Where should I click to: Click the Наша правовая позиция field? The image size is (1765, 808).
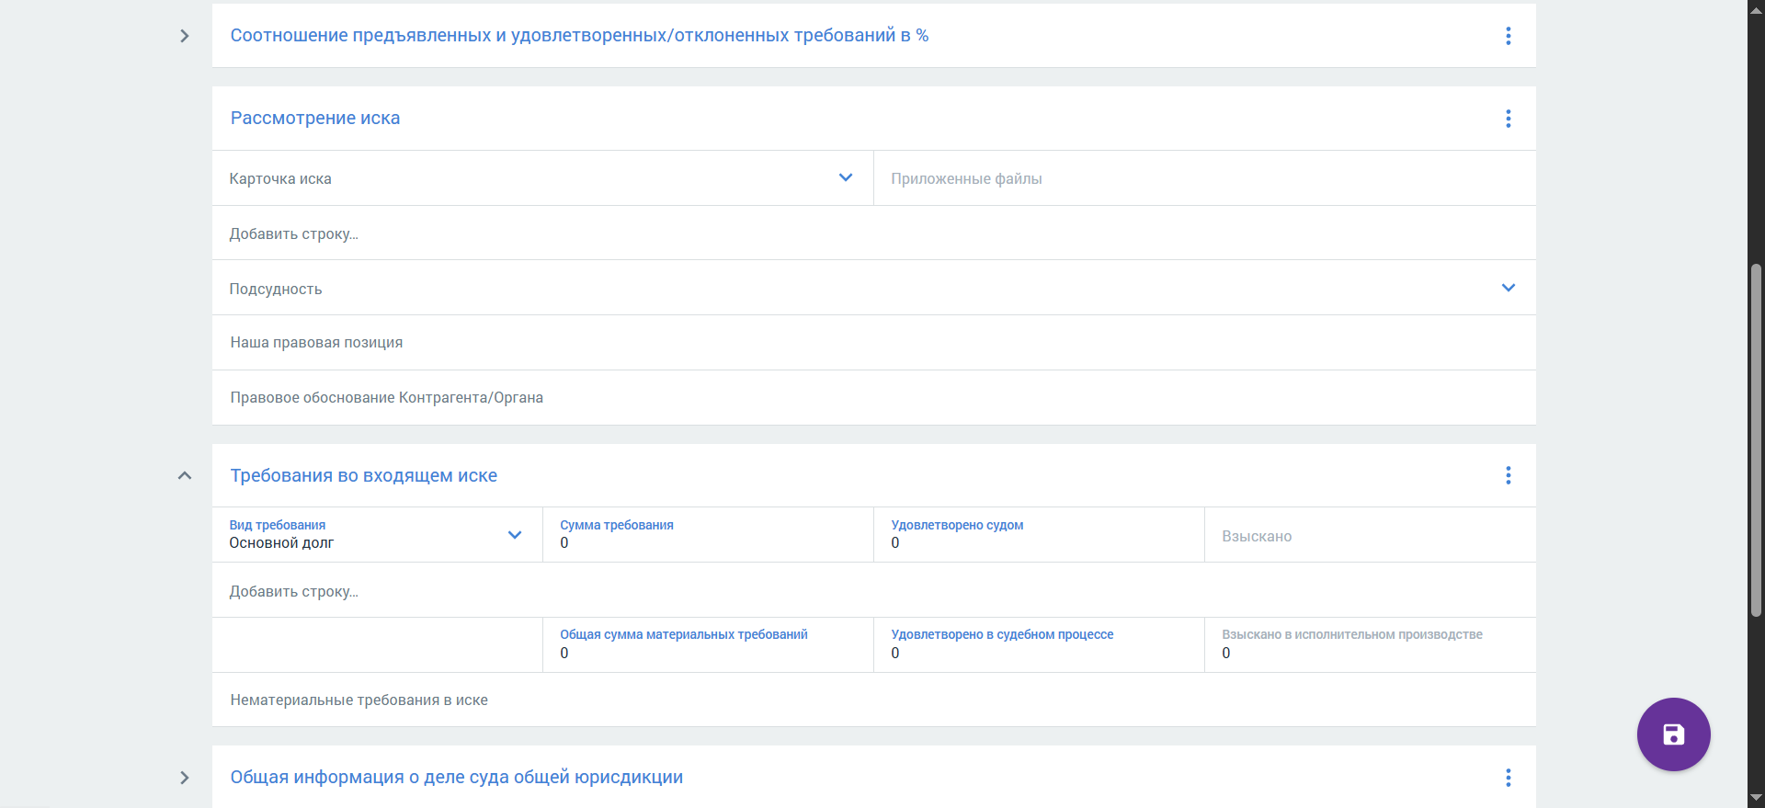(x=873, y=343)
